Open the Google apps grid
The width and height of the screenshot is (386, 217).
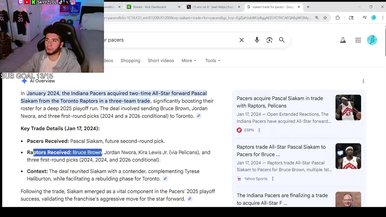click(x=358, y=40)
